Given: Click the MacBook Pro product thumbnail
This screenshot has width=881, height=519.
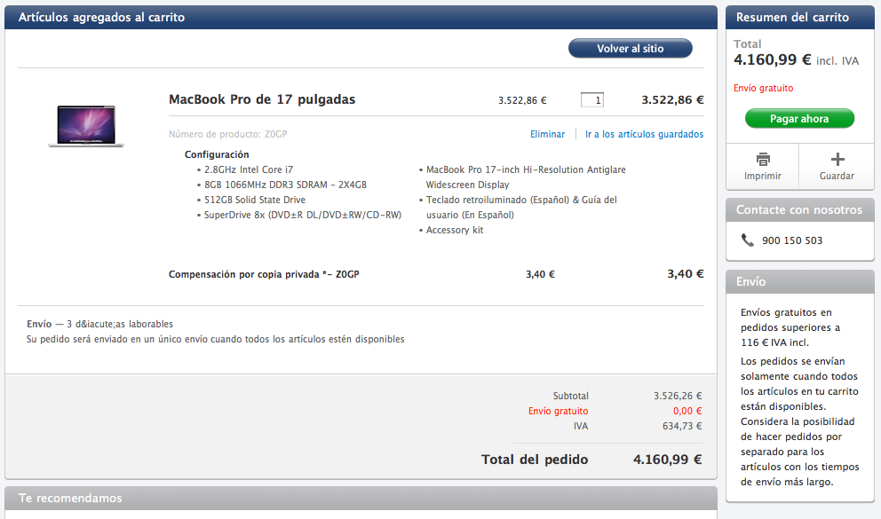Looking at the screenshot, I should tap(86, 126).
